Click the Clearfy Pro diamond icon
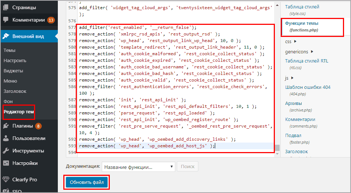Screen dimensions: 351x193 point(6,179)
